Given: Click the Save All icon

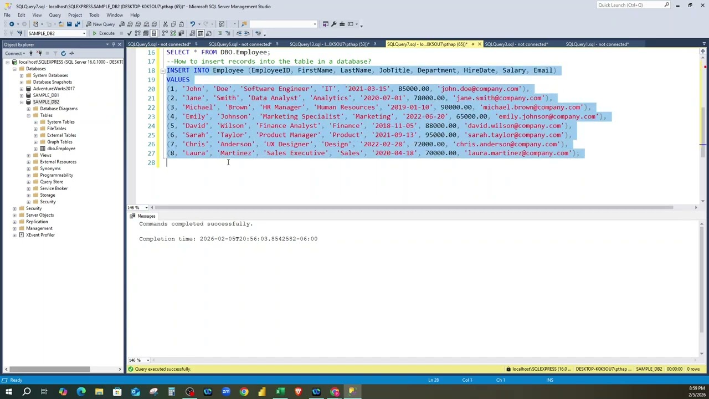Looking at the screenshot, I should 77,24.
